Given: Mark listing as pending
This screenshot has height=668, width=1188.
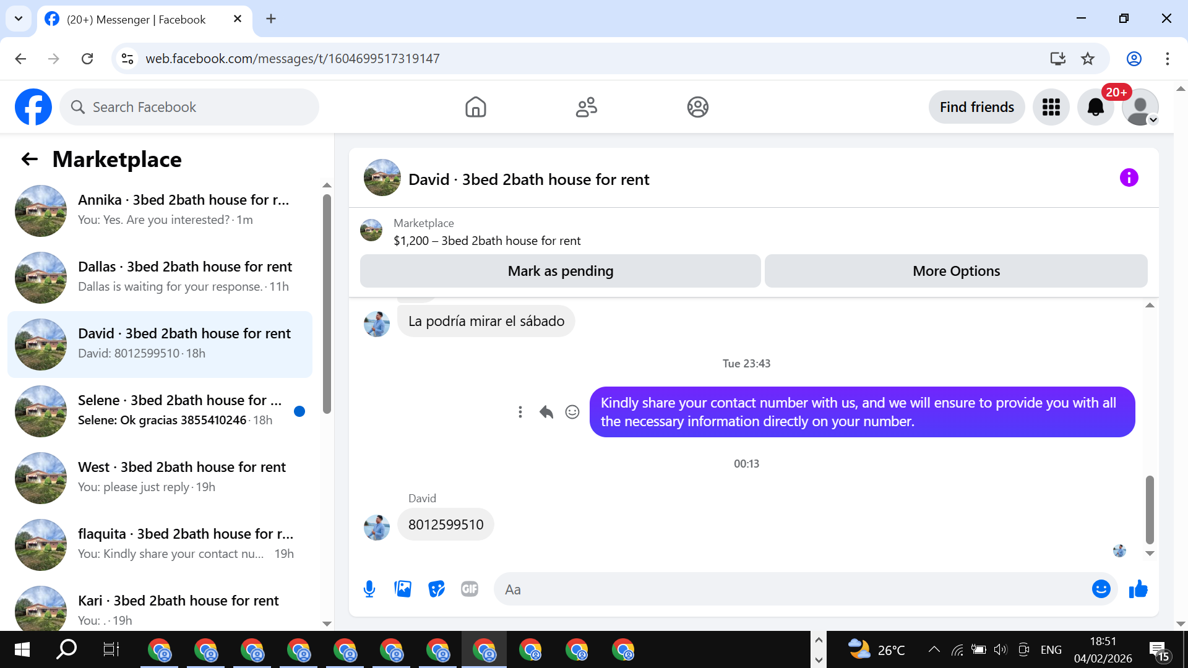Looking at the screenshot, I should 560,271.
